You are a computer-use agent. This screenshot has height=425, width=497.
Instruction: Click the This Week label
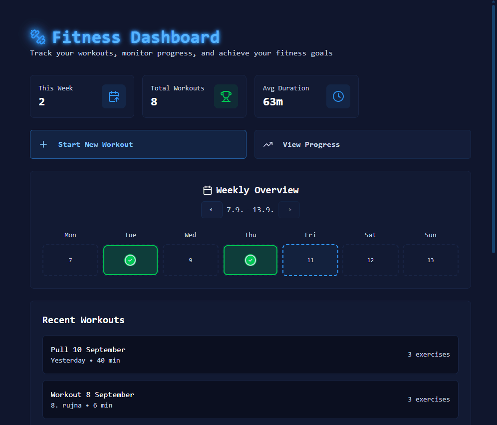(x=56, y=88)
